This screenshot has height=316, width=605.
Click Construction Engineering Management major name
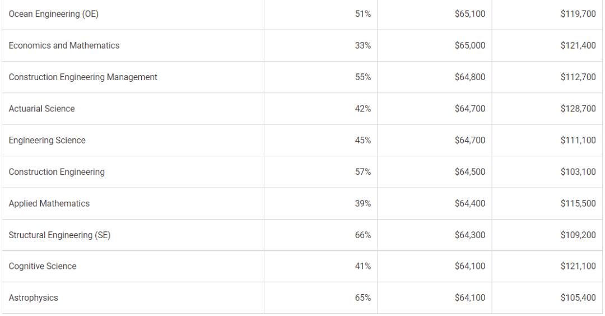pos(83,77)
